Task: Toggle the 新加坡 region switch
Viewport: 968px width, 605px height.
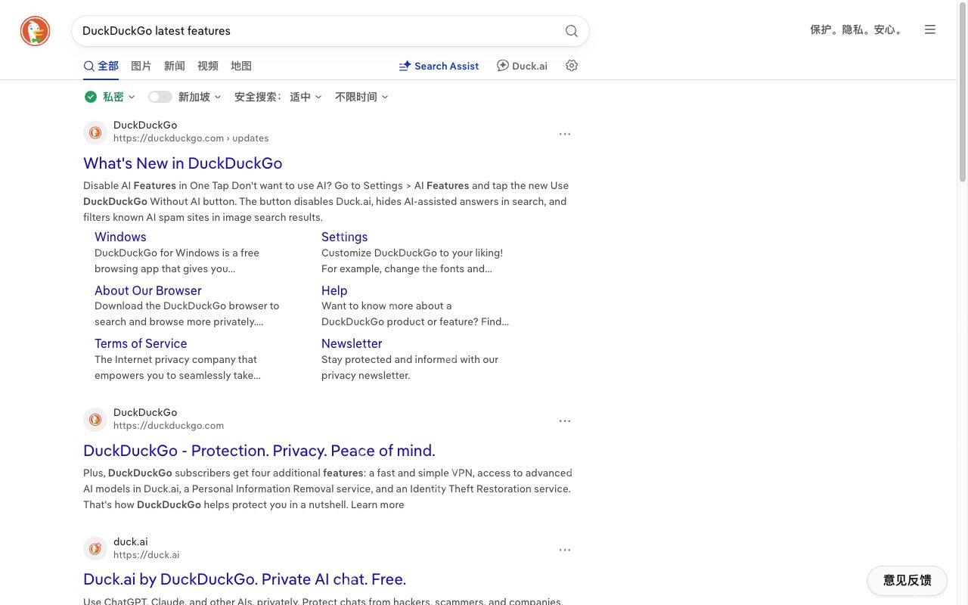Action: (160, 97)
